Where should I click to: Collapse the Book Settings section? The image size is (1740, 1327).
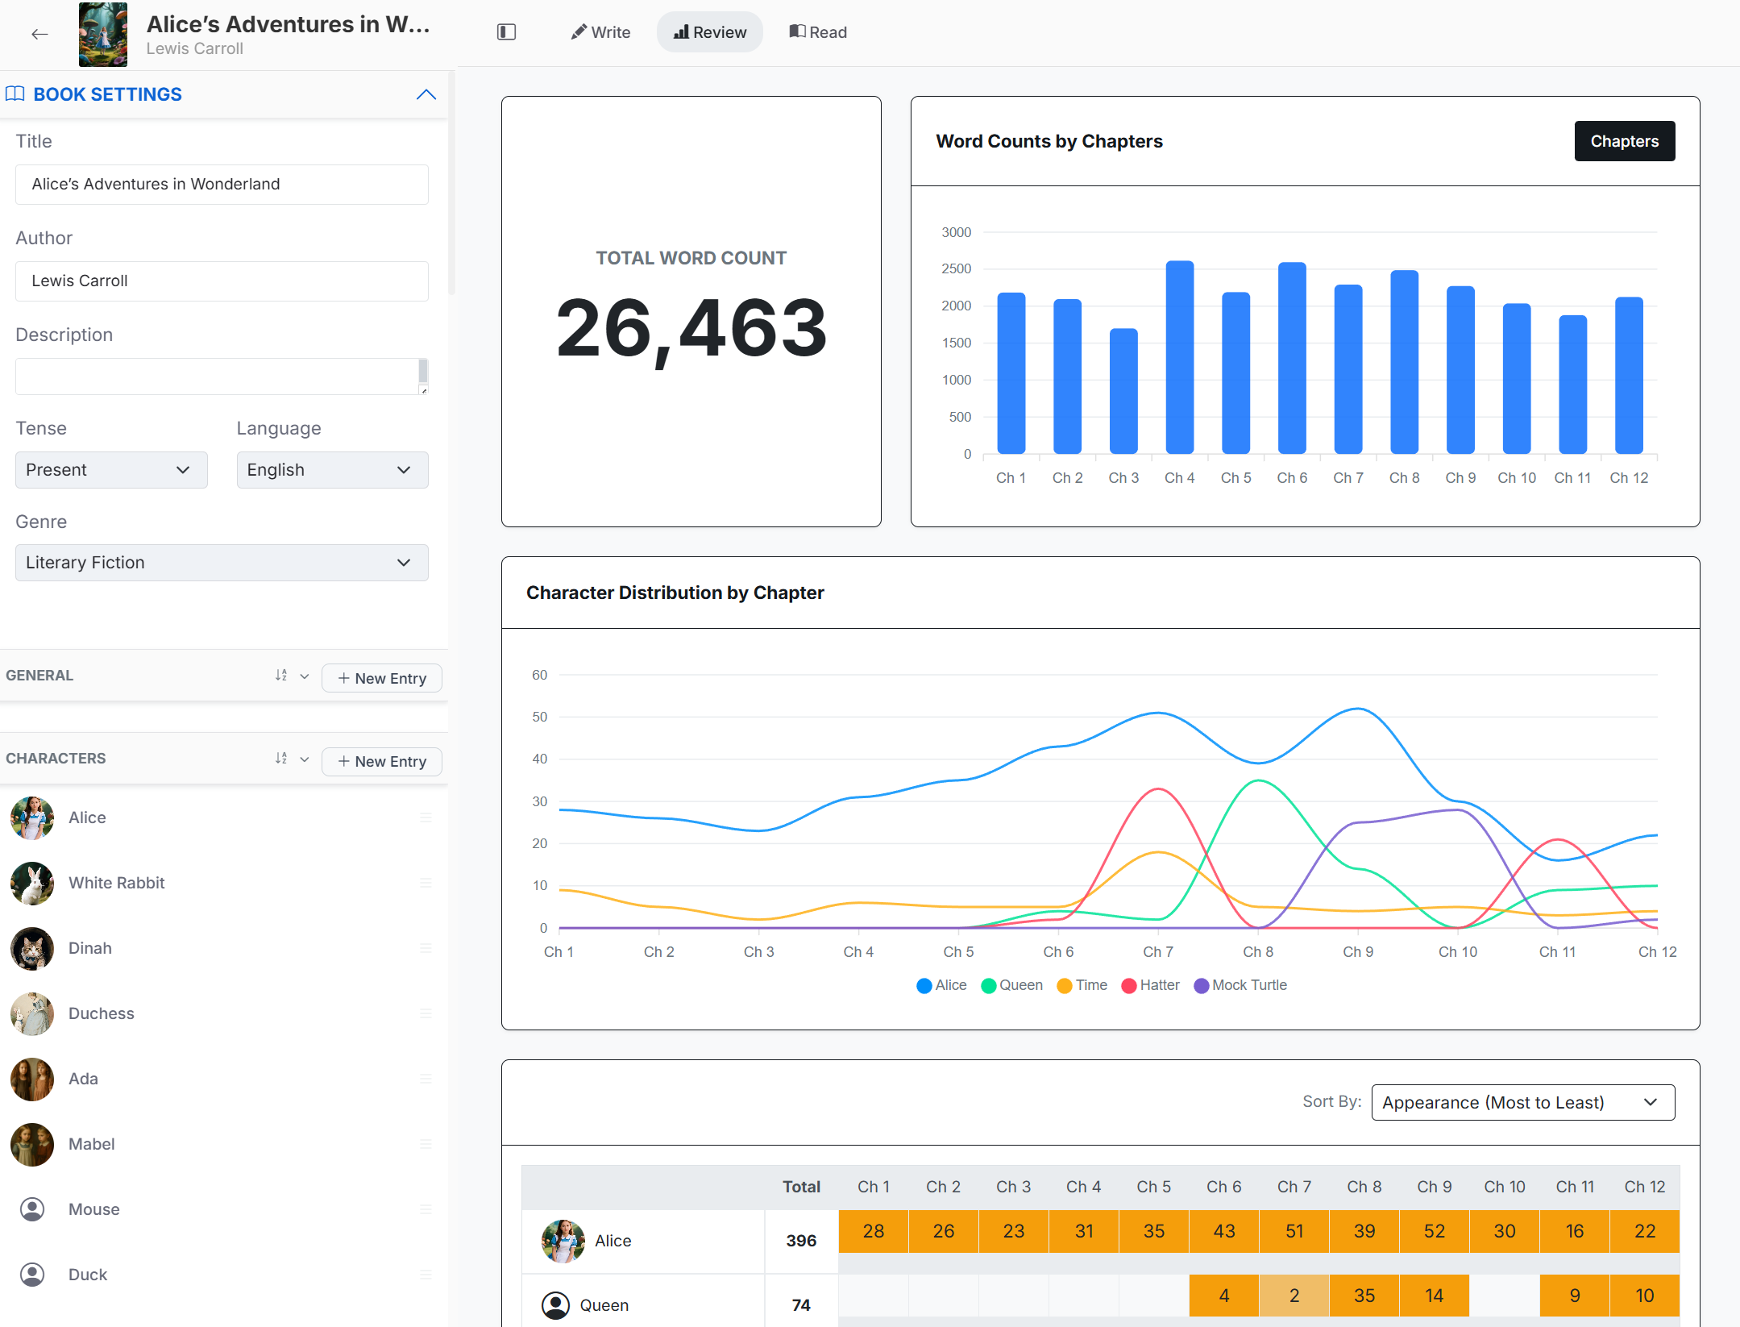coord(426,94)
